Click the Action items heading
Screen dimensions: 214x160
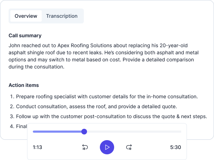(24, 85)
